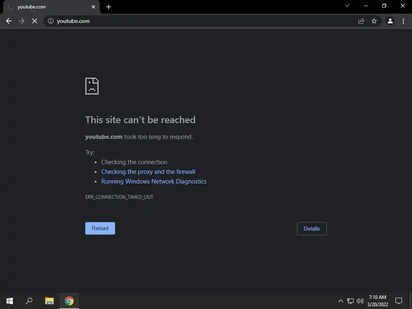The image size is (412, 309).
Task: Open a new tab with plus
Action: pyautogui.click(x=109, y=7)
